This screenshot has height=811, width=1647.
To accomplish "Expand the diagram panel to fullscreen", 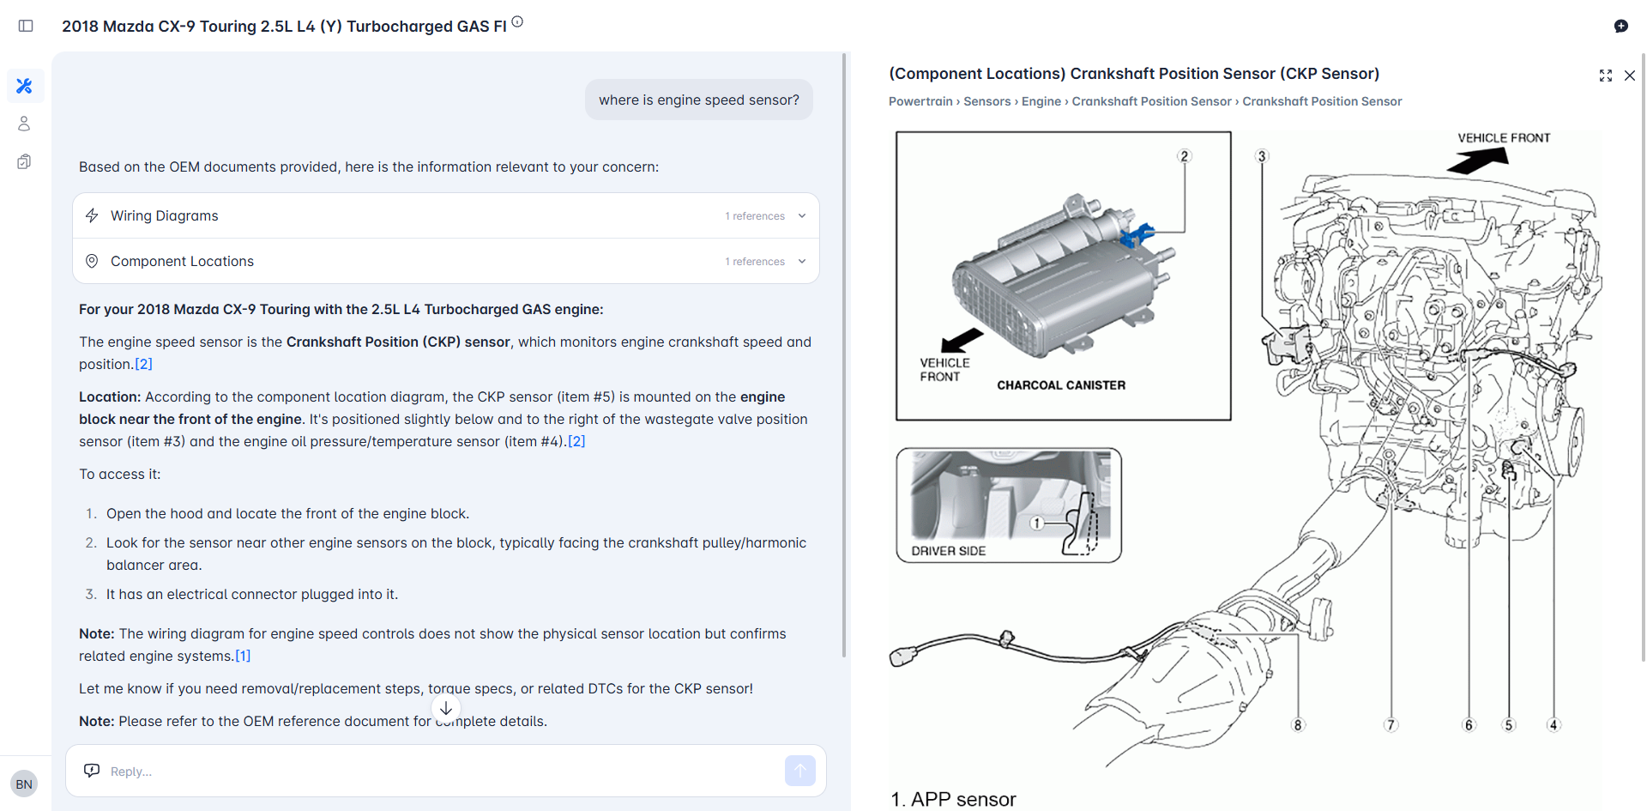I will [1605, 76].
